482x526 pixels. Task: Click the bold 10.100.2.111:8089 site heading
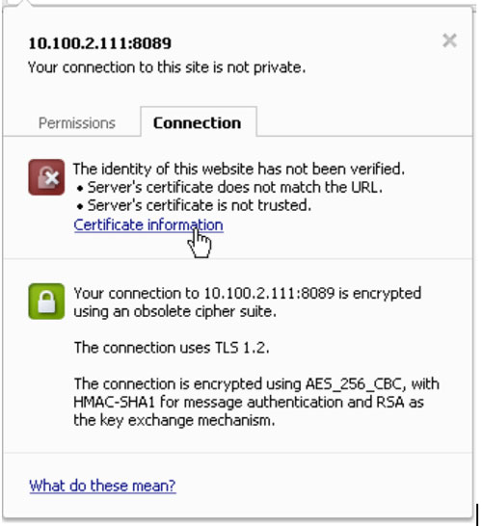(x=100, y=43)
